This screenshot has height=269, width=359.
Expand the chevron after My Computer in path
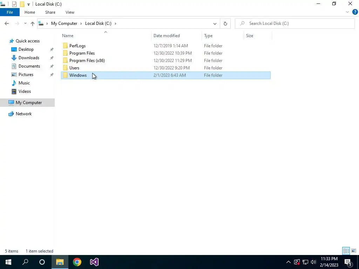click(81, 23)
